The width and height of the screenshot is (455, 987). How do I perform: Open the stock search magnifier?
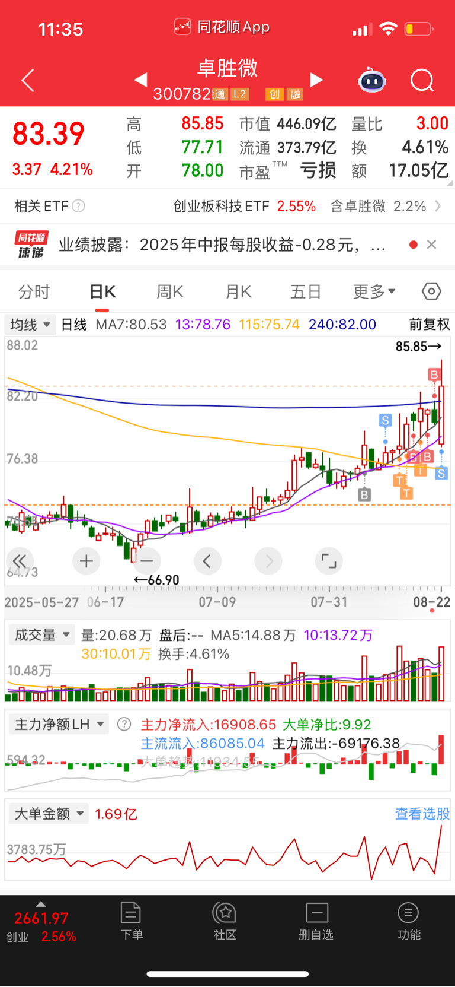pos(422,81)
